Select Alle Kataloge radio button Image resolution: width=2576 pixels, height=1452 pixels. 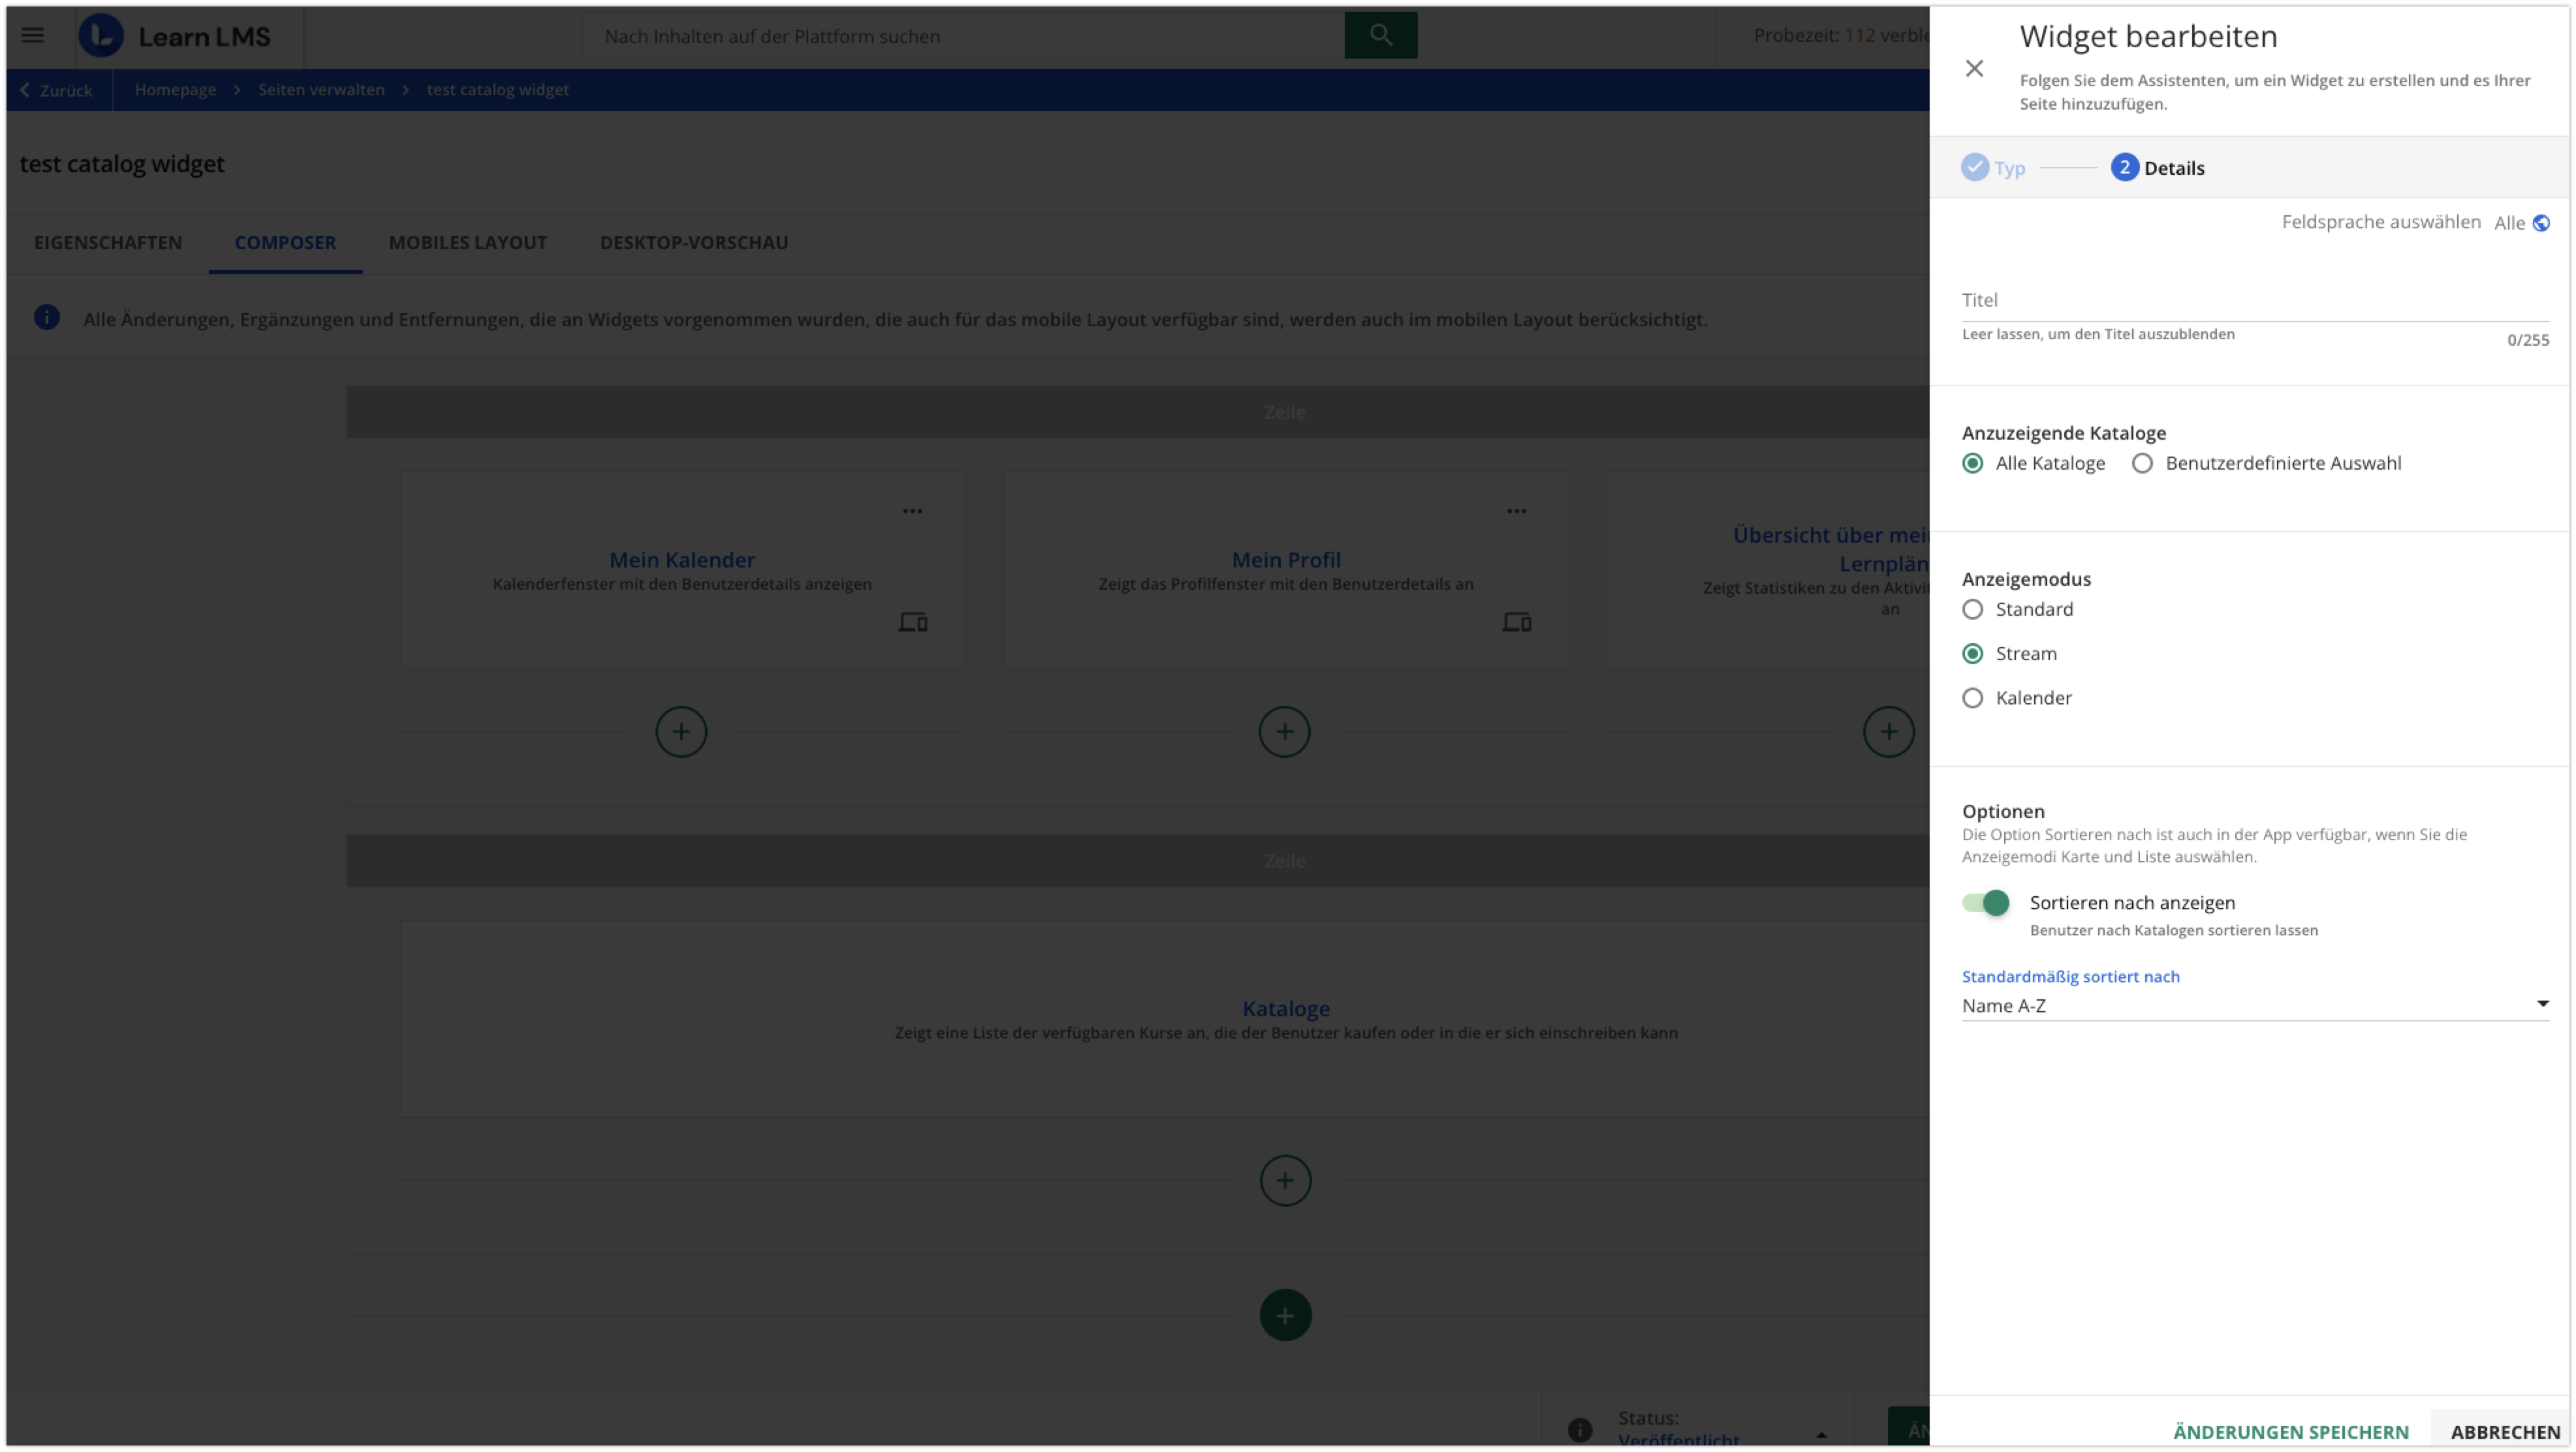[1972, 462]
